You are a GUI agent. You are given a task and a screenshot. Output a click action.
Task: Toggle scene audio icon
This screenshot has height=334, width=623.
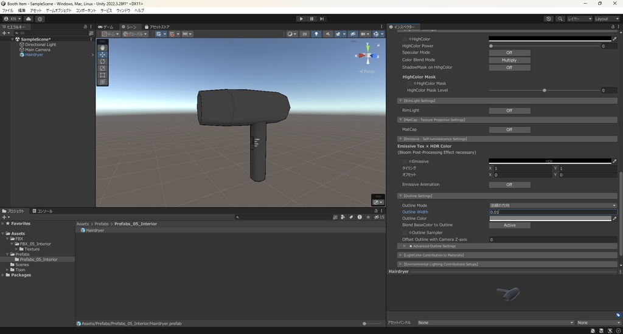coord(328,34)
